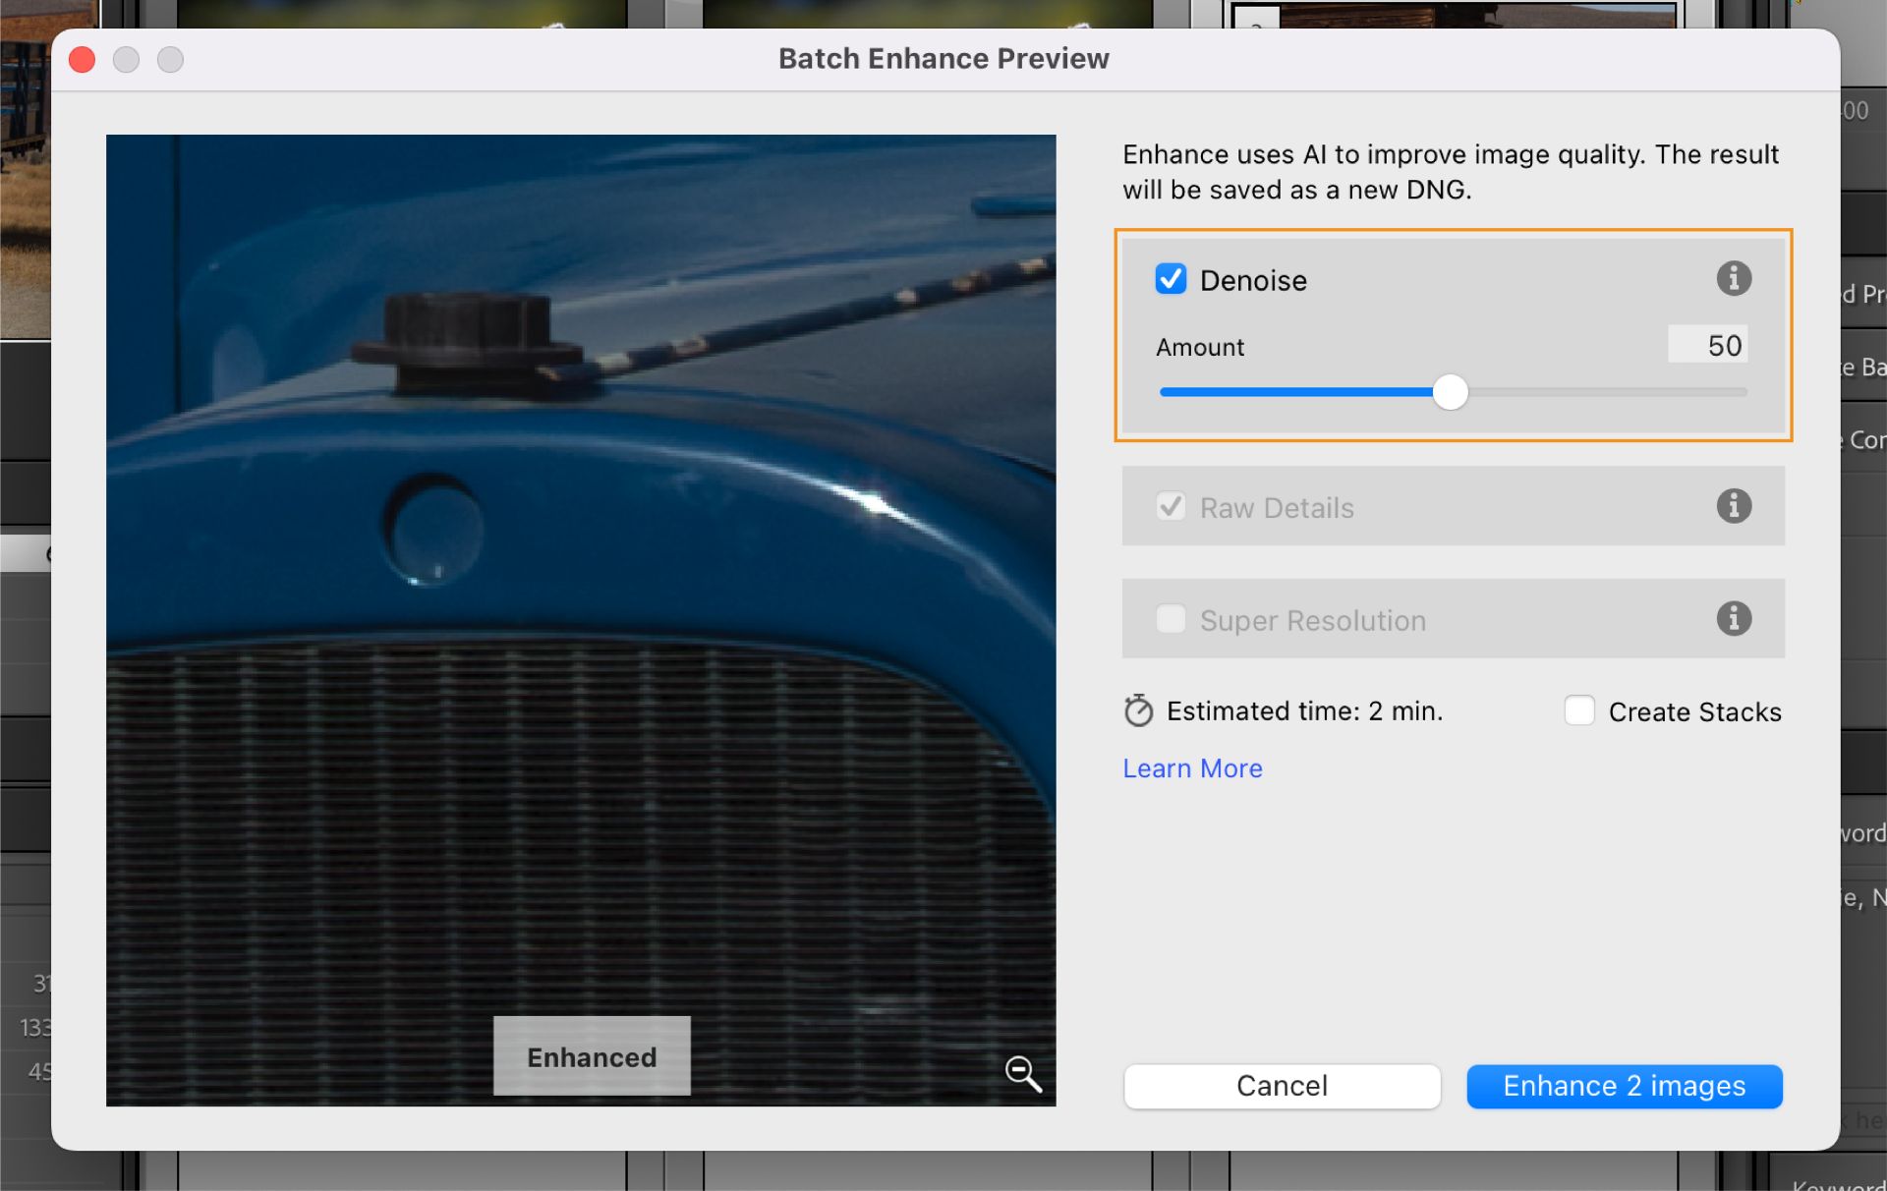This screenshot has height=1191, width=1887.
Task: Enable Super Resolution
Action: point(1171,619)
